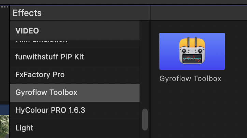Click the three-dot grip handle
The image size is (247, 138).
(x=5, y=7)
